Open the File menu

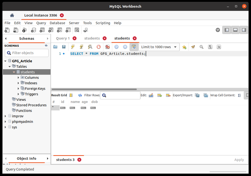[7, 23]
